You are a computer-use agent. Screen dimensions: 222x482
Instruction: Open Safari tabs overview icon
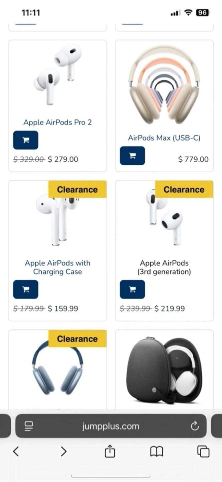click(203, 452)
